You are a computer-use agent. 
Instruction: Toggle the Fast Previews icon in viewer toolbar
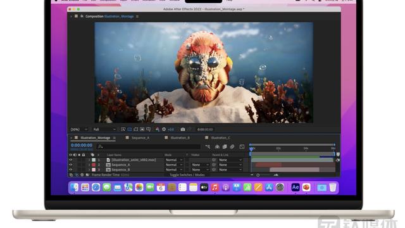(123, 129)
